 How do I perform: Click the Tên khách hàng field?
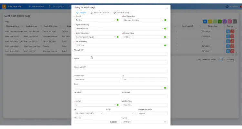[x=121, y=45]
